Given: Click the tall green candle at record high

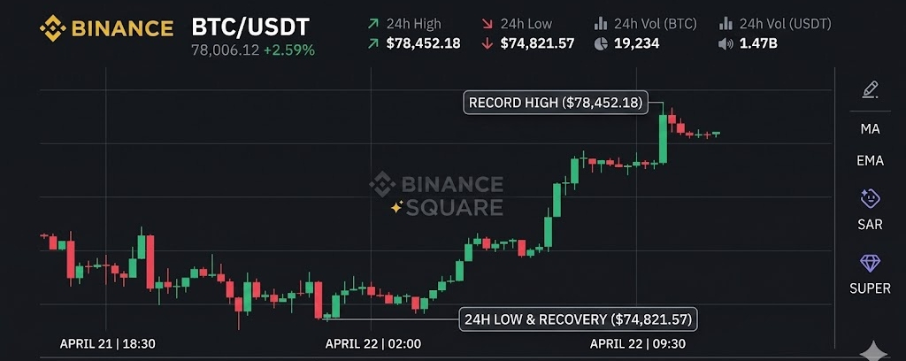Looking at the screenshot, I should click(x=663, y=139).
